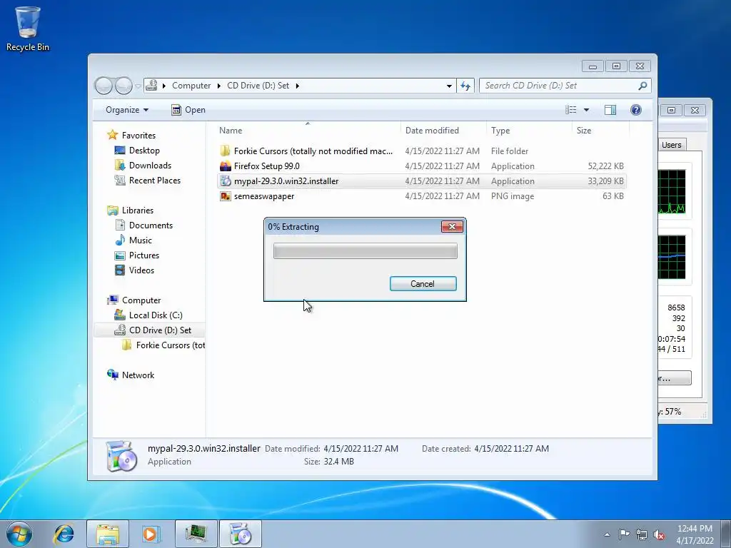Viewport: 731px width, 548px height.
Task: Click the installer icon in details pane
Action: tap(121, 456)
